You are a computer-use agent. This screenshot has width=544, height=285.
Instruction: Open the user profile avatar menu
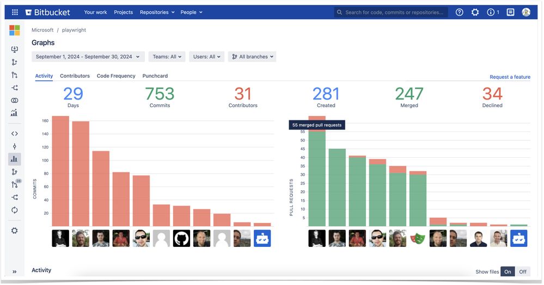527,12
